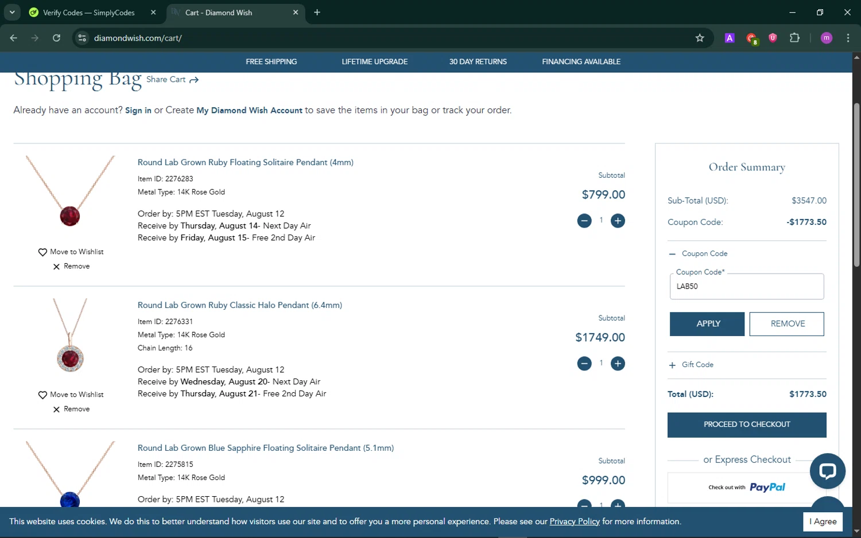Increase quantity of $1749.00 halo pendant

[618, 364]
